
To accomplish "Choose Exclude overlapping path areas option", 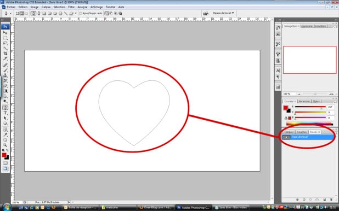I will (x=120, y=13).
